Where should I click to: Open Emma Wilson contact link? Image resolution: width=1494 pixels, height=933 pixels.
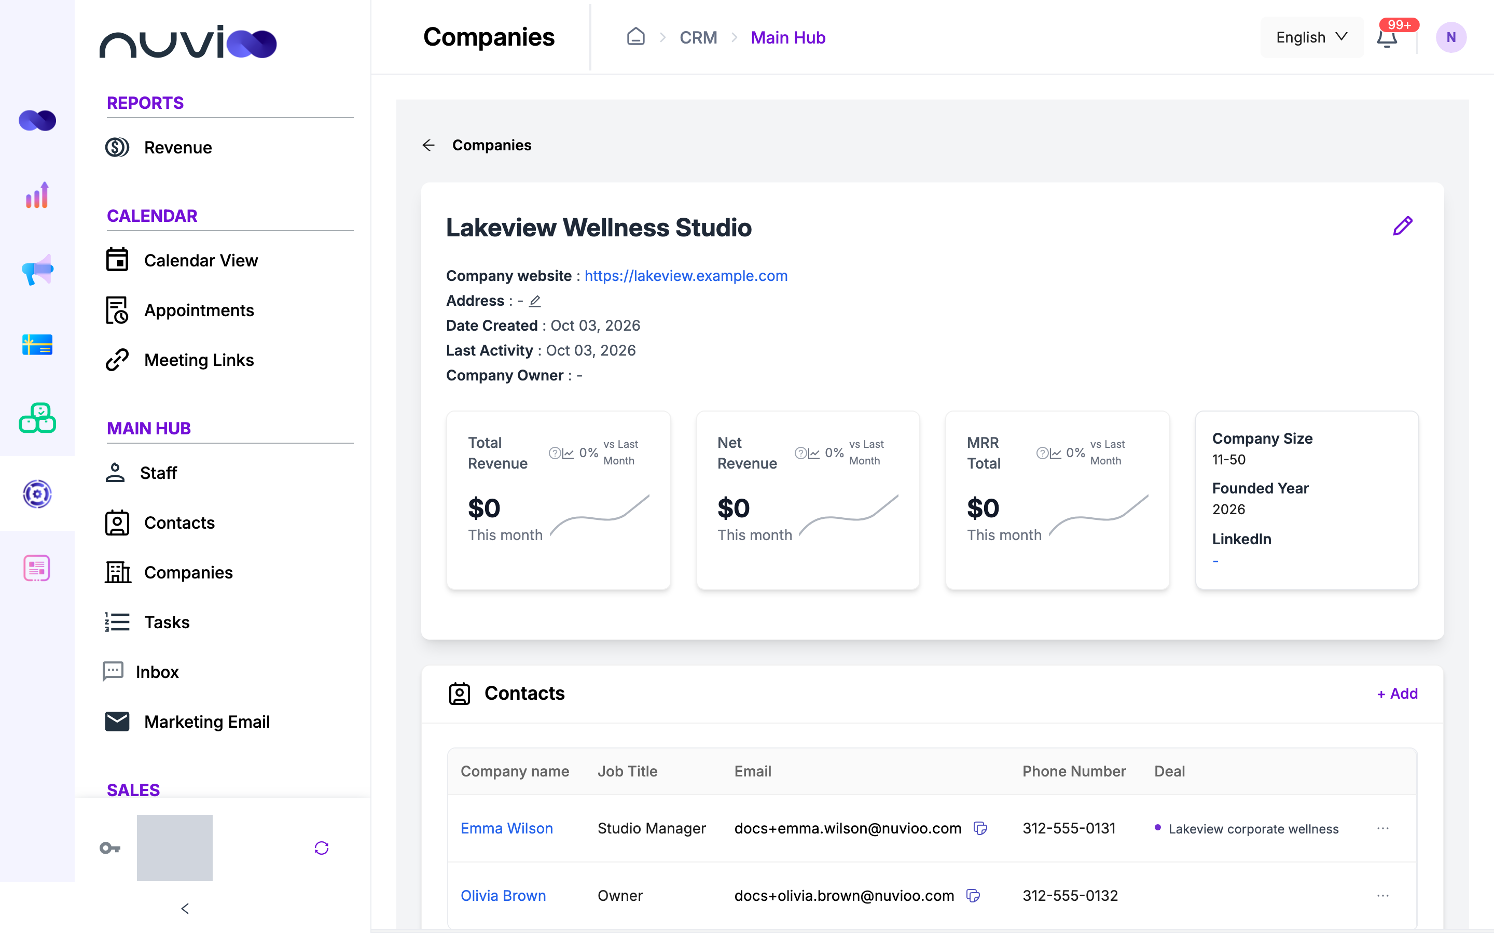point(506,828)
